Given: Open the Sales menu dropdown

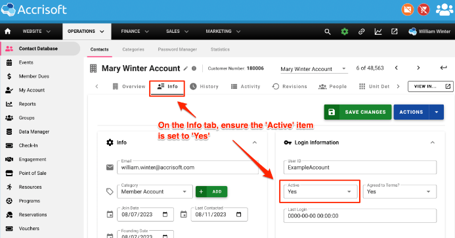Looking at the screenshot, I should click(177, 32).
